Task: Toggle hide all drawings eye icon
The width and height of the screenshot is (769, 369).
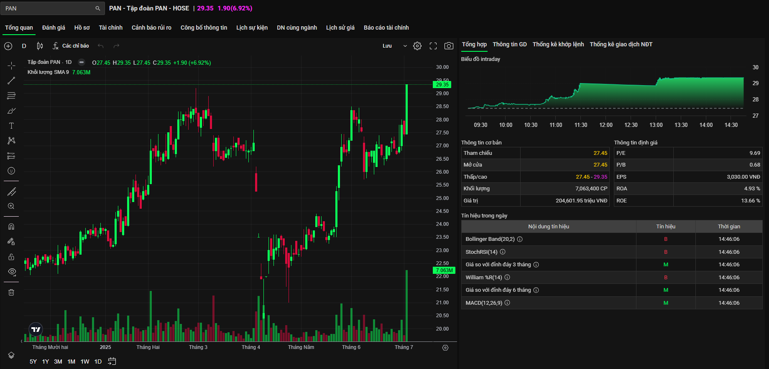Action: [11, 272]
